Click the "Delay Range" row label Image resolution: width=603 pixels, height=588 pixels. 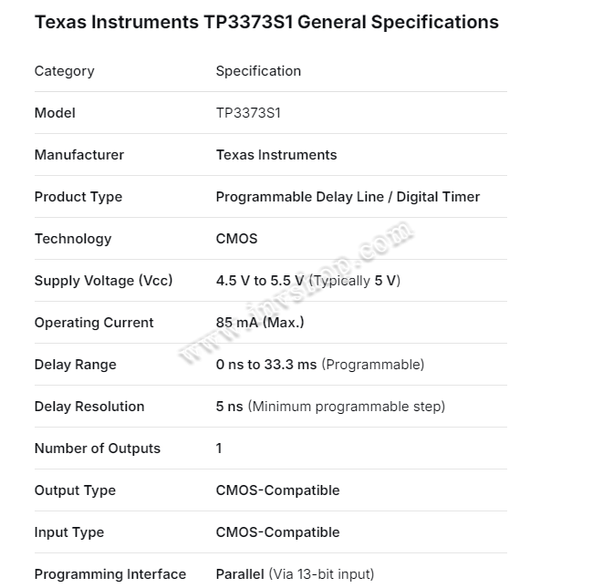[x=76, y=365]
